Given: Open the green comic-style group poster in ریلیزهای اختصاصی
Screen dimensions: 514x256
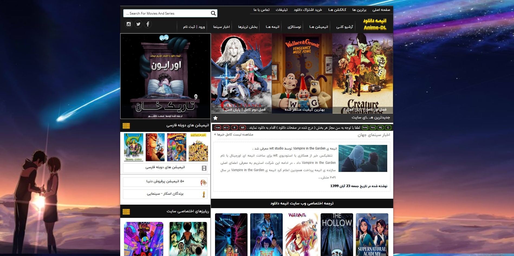Looking at the screenshot, I should click(x=188, y=239).
